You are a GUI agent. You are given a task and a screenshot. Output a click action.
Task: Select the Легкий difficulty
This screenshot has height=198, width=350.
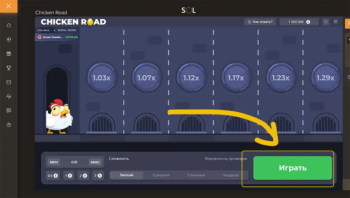pyautogui.click(x=126, y=175)
